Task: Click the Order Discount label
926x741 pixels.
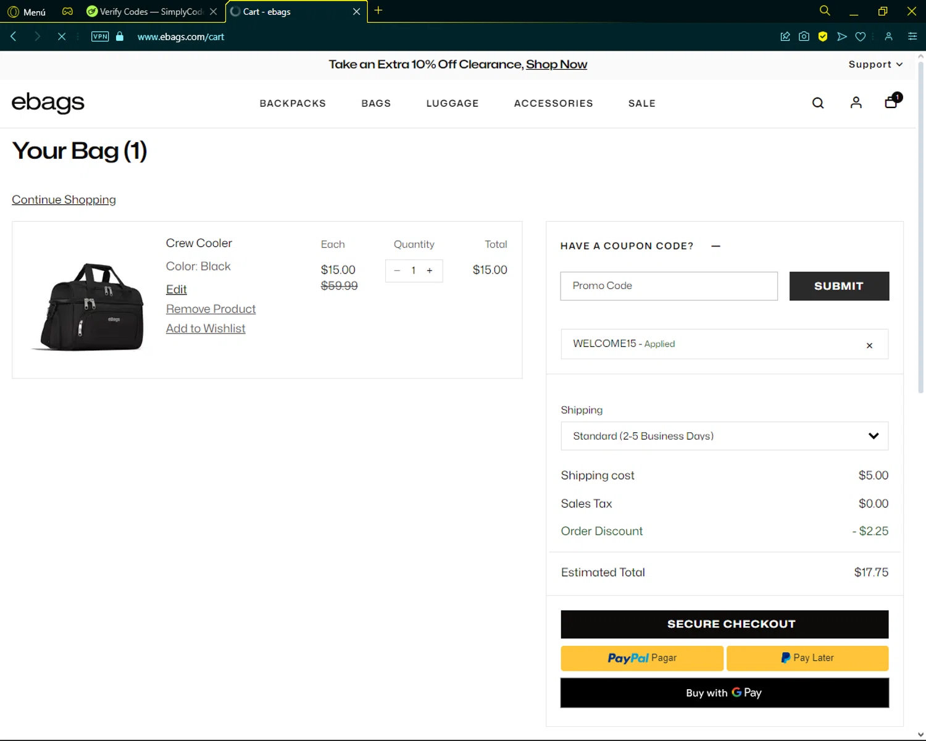Action: (x=601, y=531)
